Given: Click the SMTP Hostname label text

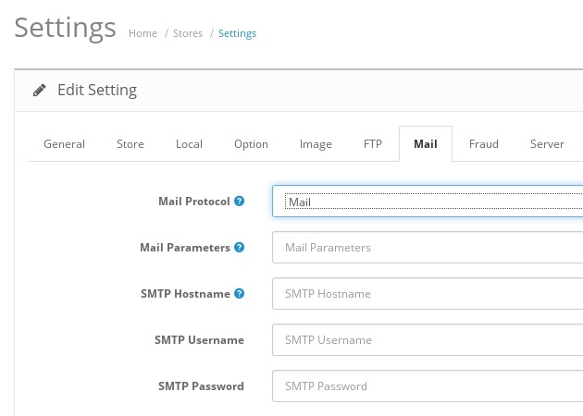Looking at the screenshot, I should click(185, 293).
